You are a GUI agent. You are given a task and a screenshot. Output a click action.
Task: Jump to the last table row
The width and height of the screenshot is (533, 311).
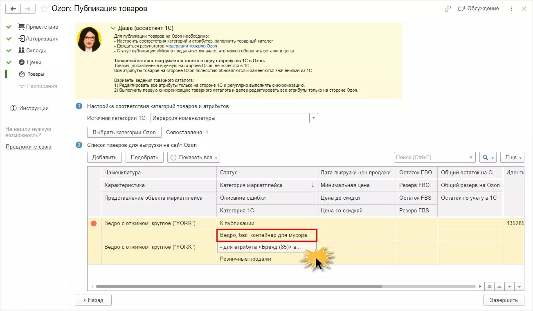(519, 286)
